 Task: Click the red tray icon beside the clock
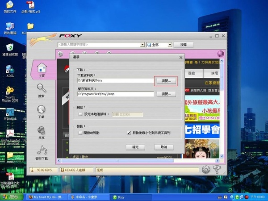[246, 197]
